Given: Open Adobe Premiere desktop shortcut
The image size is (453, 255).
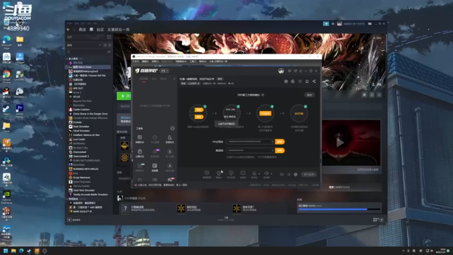Looking at the screenshot, I should click(20, 111).
